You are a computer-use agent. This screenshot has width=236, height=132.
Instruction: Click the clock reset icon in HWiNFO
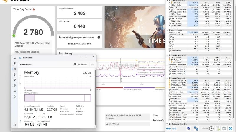click(x=211, y=128)
